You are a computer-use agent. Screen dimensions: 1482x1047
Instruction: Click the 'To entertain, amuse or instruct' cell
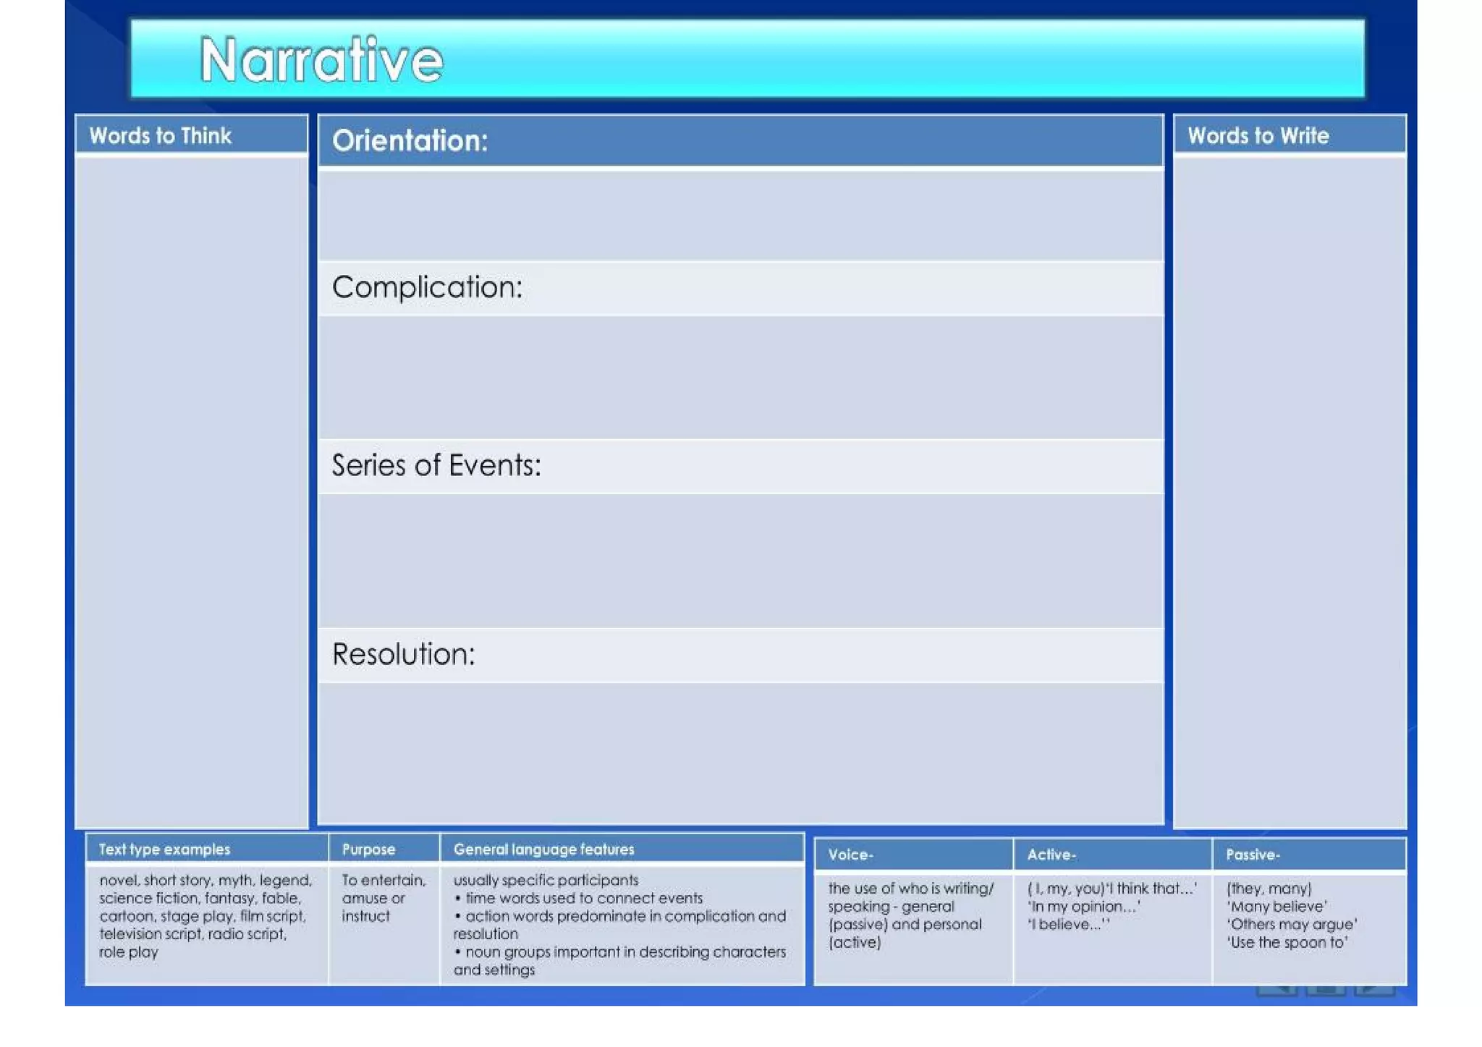pyautogui.click(x=384, y=925)
